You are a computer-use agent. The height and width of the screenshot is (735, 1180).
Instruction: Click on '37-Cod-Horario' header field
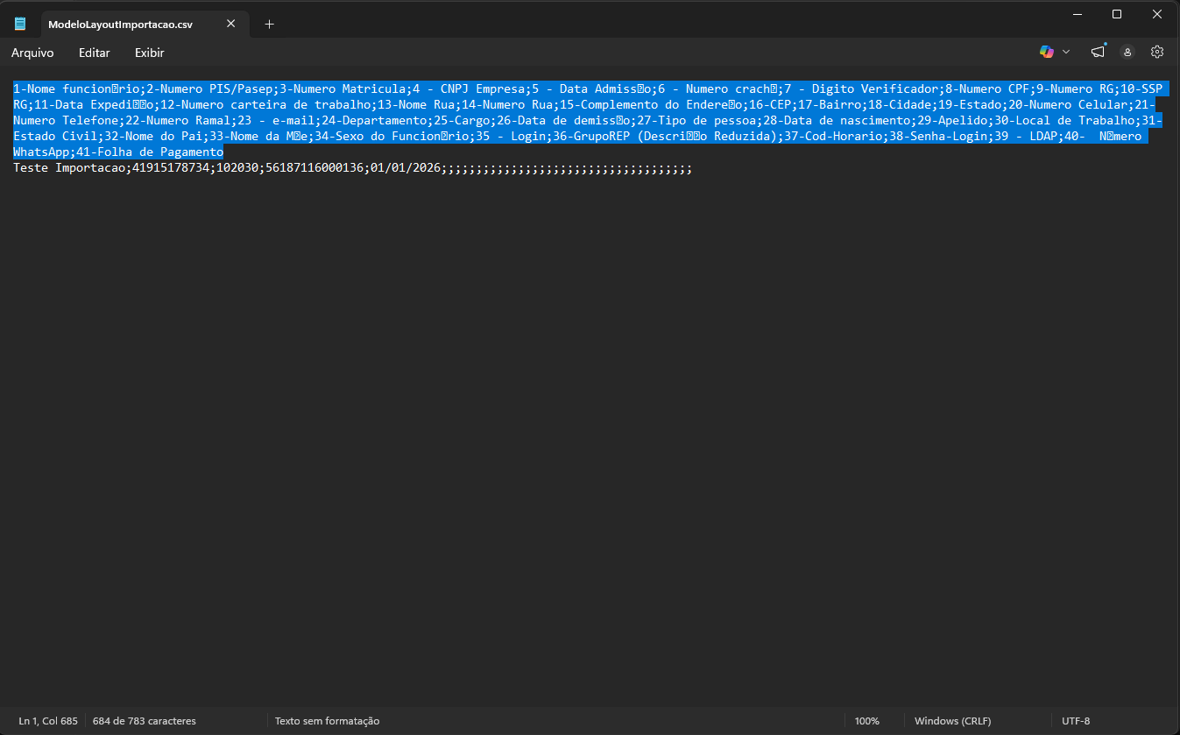pyautogui.click(x=833, y=136)
